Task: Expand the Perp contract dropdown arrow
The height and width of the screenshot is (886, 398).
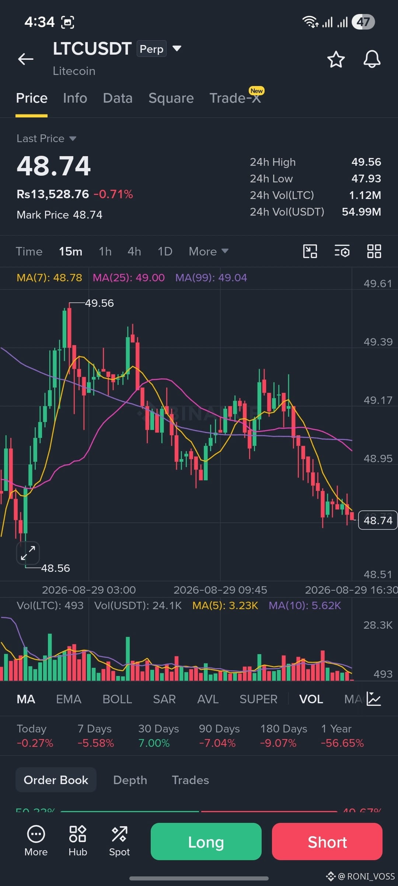Action: click(177, 48)
